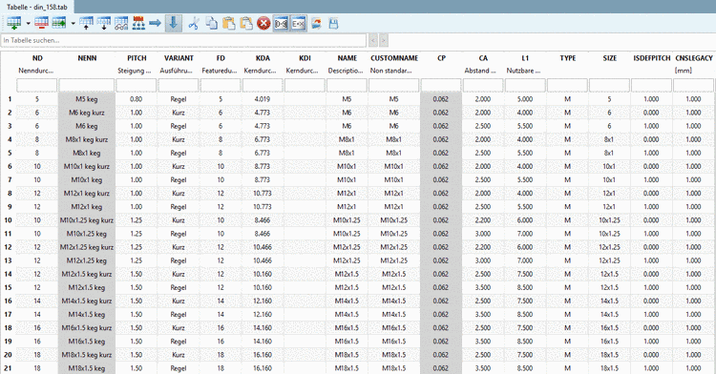
Task: Click the VARIANT column header
Action: point(179,58)
